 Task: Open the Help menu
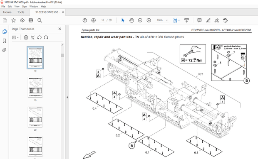click(x=43, y=7)
